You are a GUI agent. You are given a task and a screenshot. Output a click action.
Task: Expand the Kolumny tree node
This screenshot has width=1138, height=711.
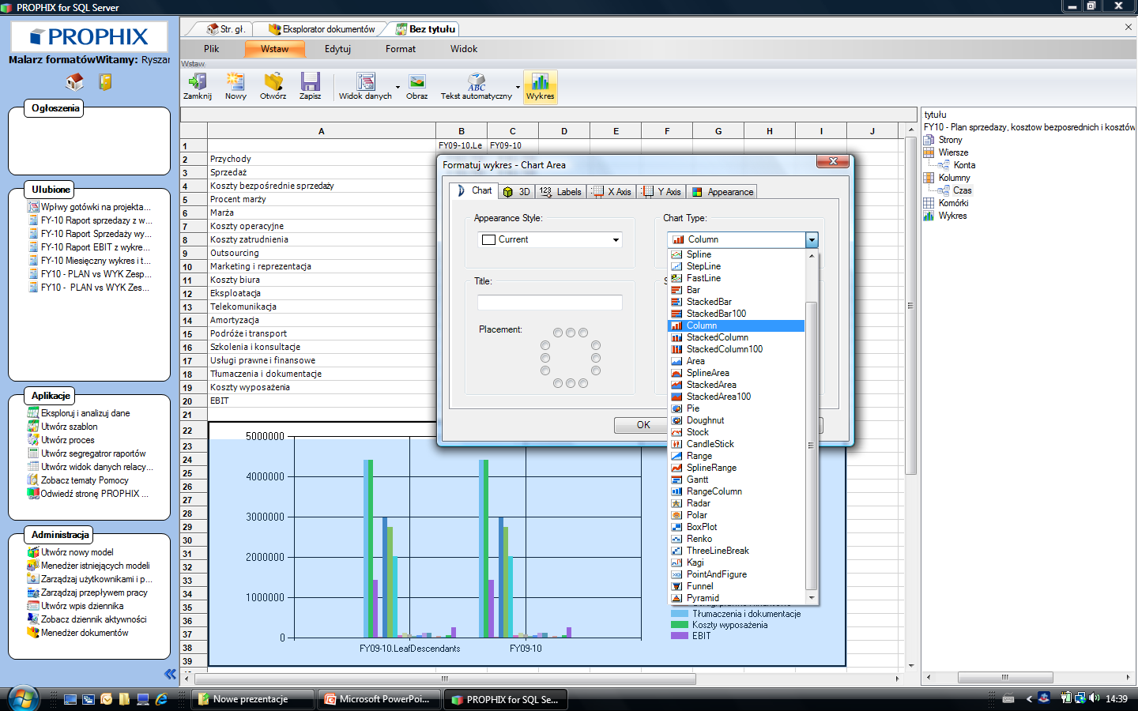coord(954,178)
